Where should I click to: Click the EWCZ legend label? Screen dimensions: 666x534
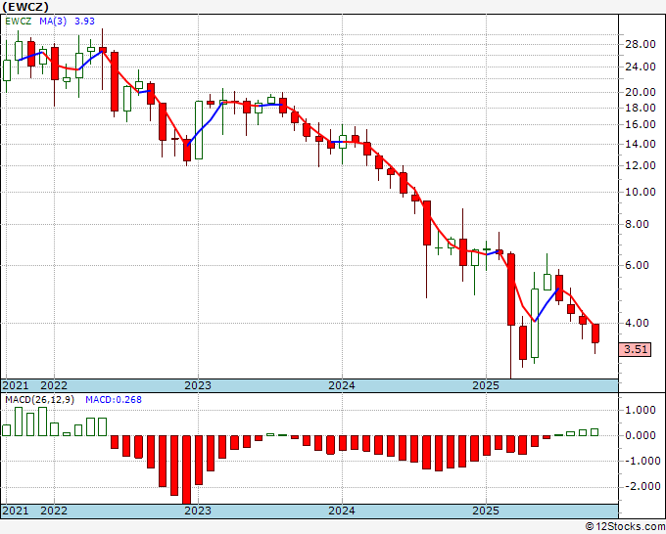click(x=19, y=22)
